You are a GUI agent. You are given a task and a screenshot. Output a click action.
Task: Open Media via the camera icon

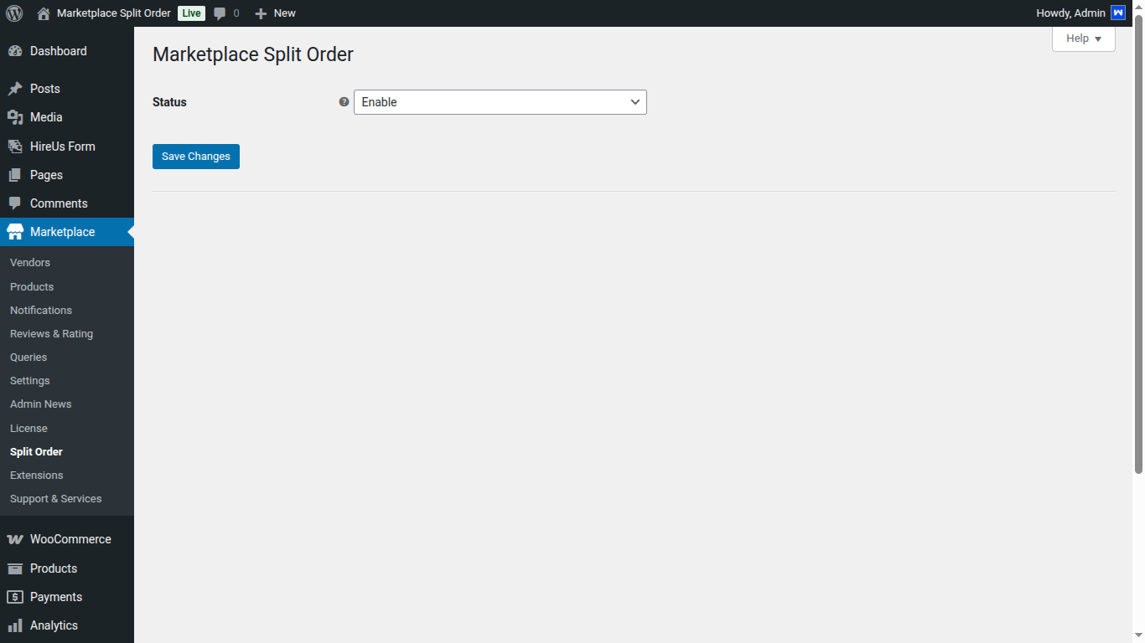pyautogui.click(x=17, y=116)
